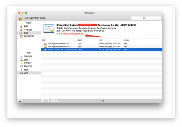Show 证书 category

[29, 73]
